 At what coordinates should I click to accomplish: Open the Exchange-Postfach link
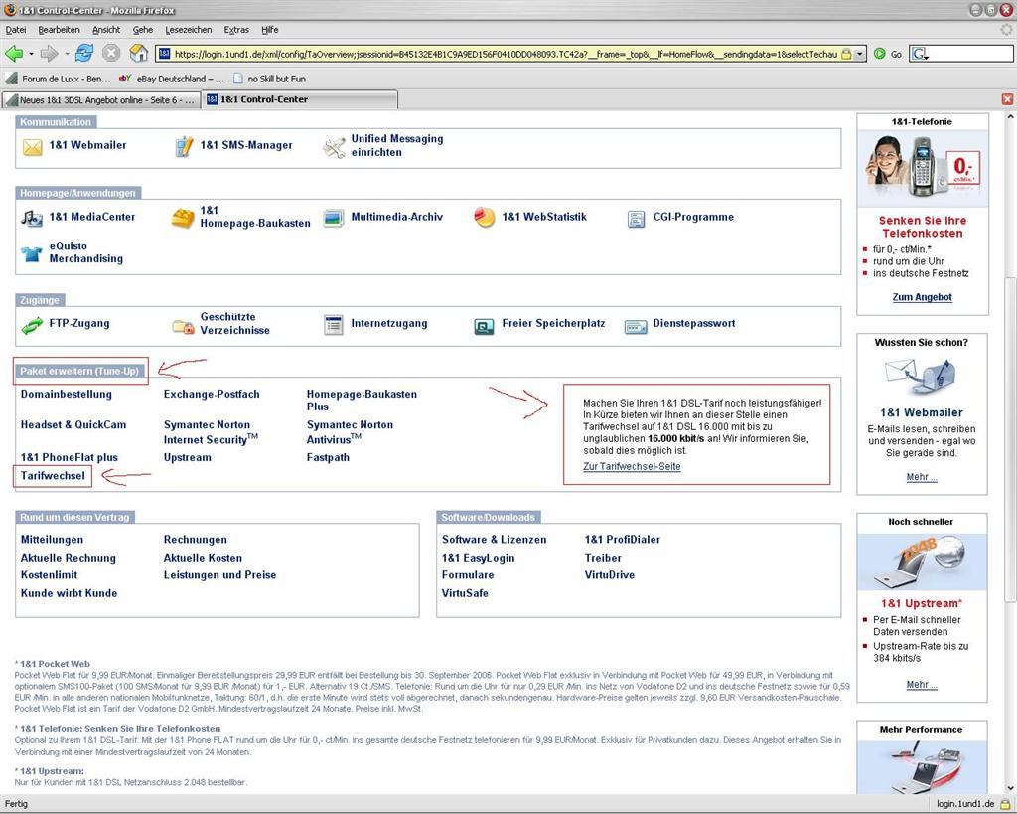pos(212,394)
